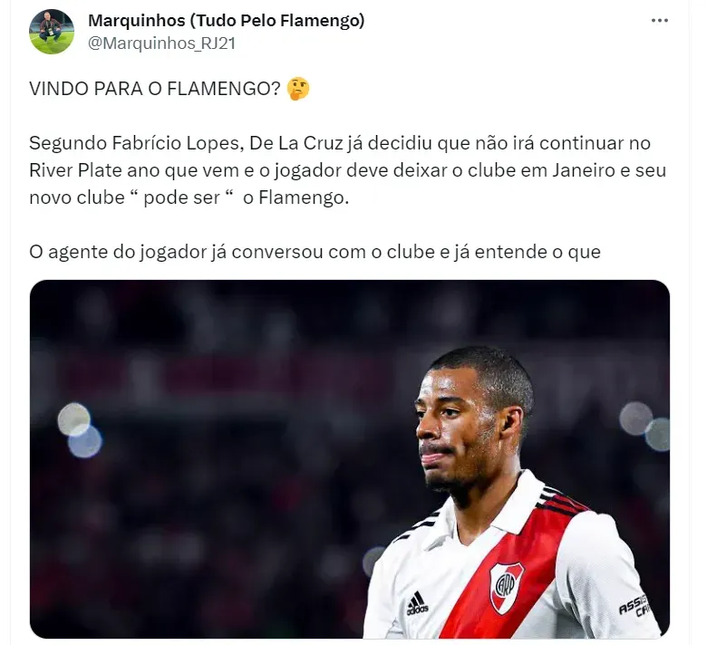Image resolution: width=707 pixels, height=645 pixels.
Task: Select the VINDO PARA O FLAMENGO? headline
Action: coord(155,89)
